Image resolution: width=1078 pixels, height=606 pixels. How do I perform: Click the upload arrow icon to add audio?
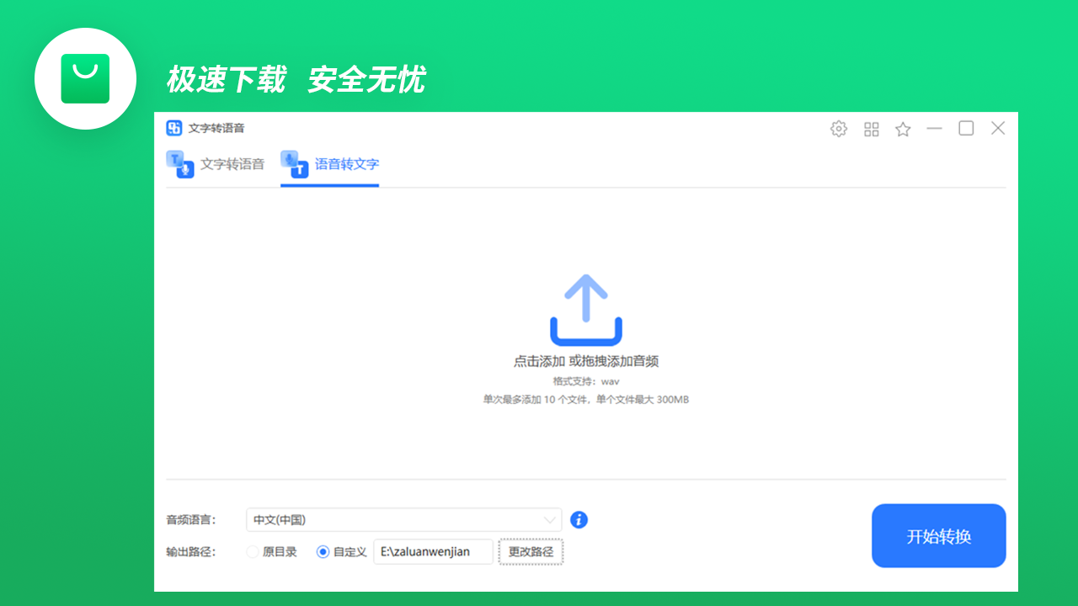pyautogui.click(x=585, y=307)
